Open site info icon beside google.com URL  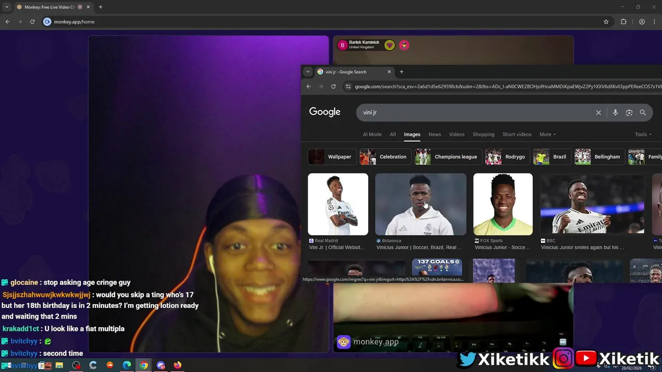[348, 86]
